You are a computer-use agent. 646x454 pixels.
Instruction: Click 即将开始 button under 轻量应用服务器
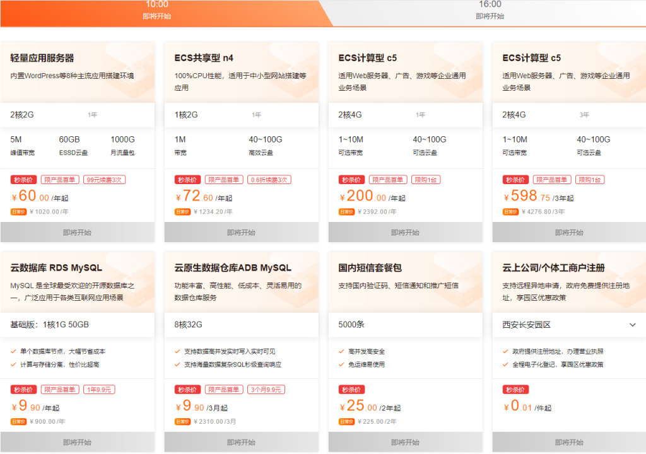click(78, 232)
